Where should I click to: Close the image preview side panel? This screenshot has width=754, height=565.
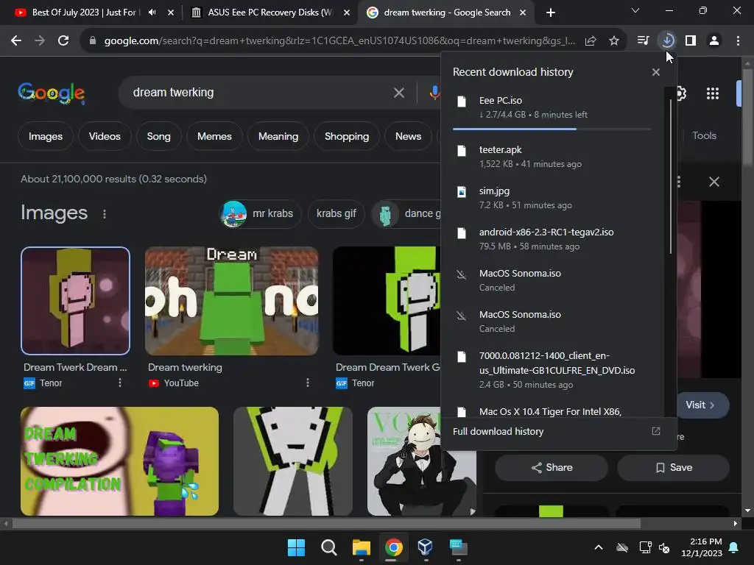714,182
